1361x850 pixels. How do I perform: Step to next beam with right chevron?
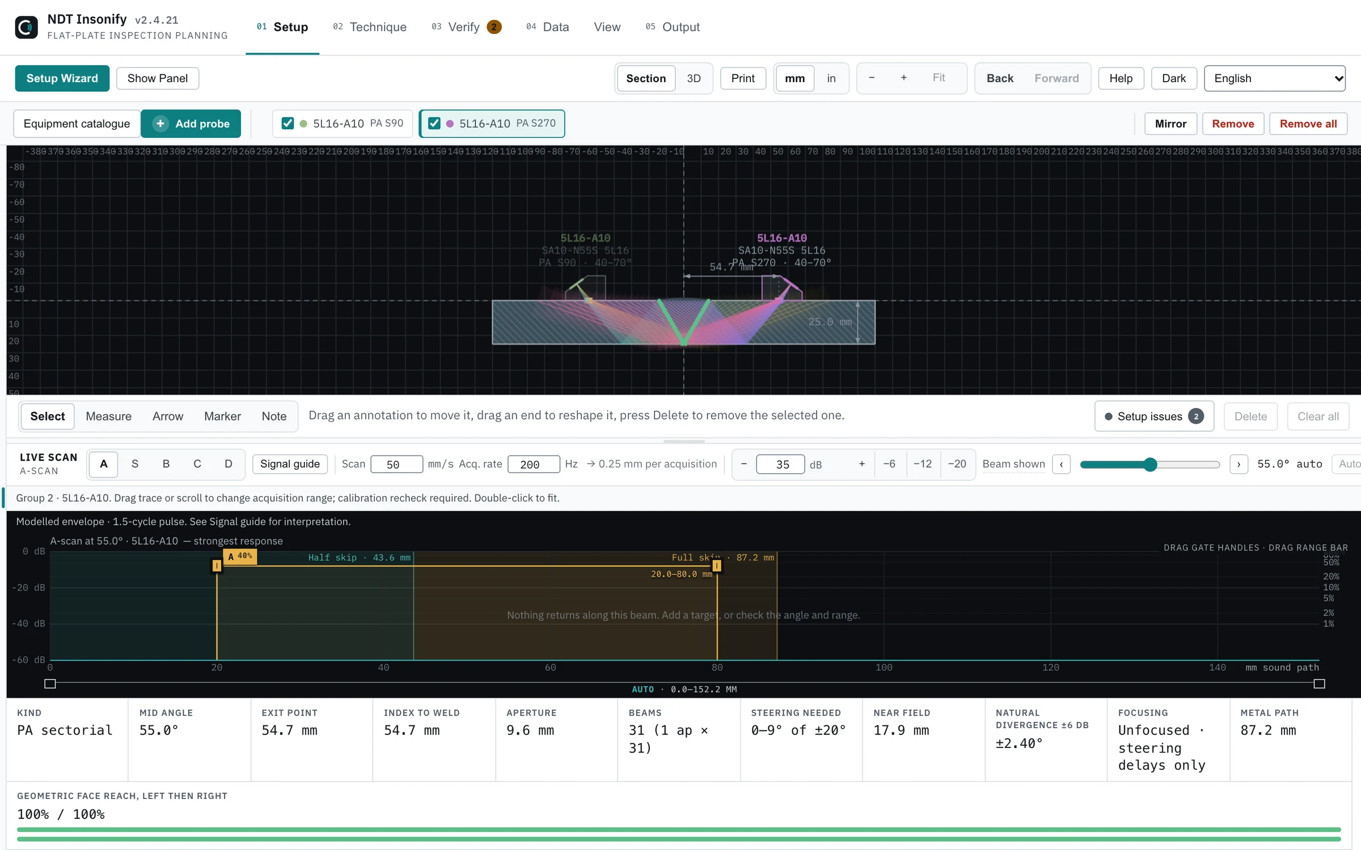1239,464
